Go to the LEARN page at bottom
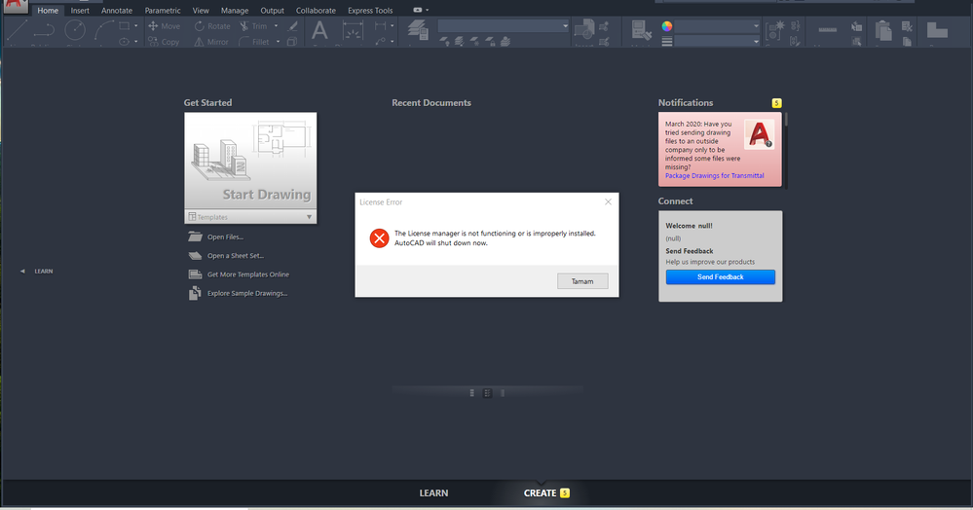The width and height of the screenshot is (973, 510). [x=433, y=492]
